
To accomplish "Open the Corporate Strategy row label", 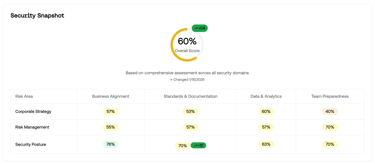I will coord(33,111).
